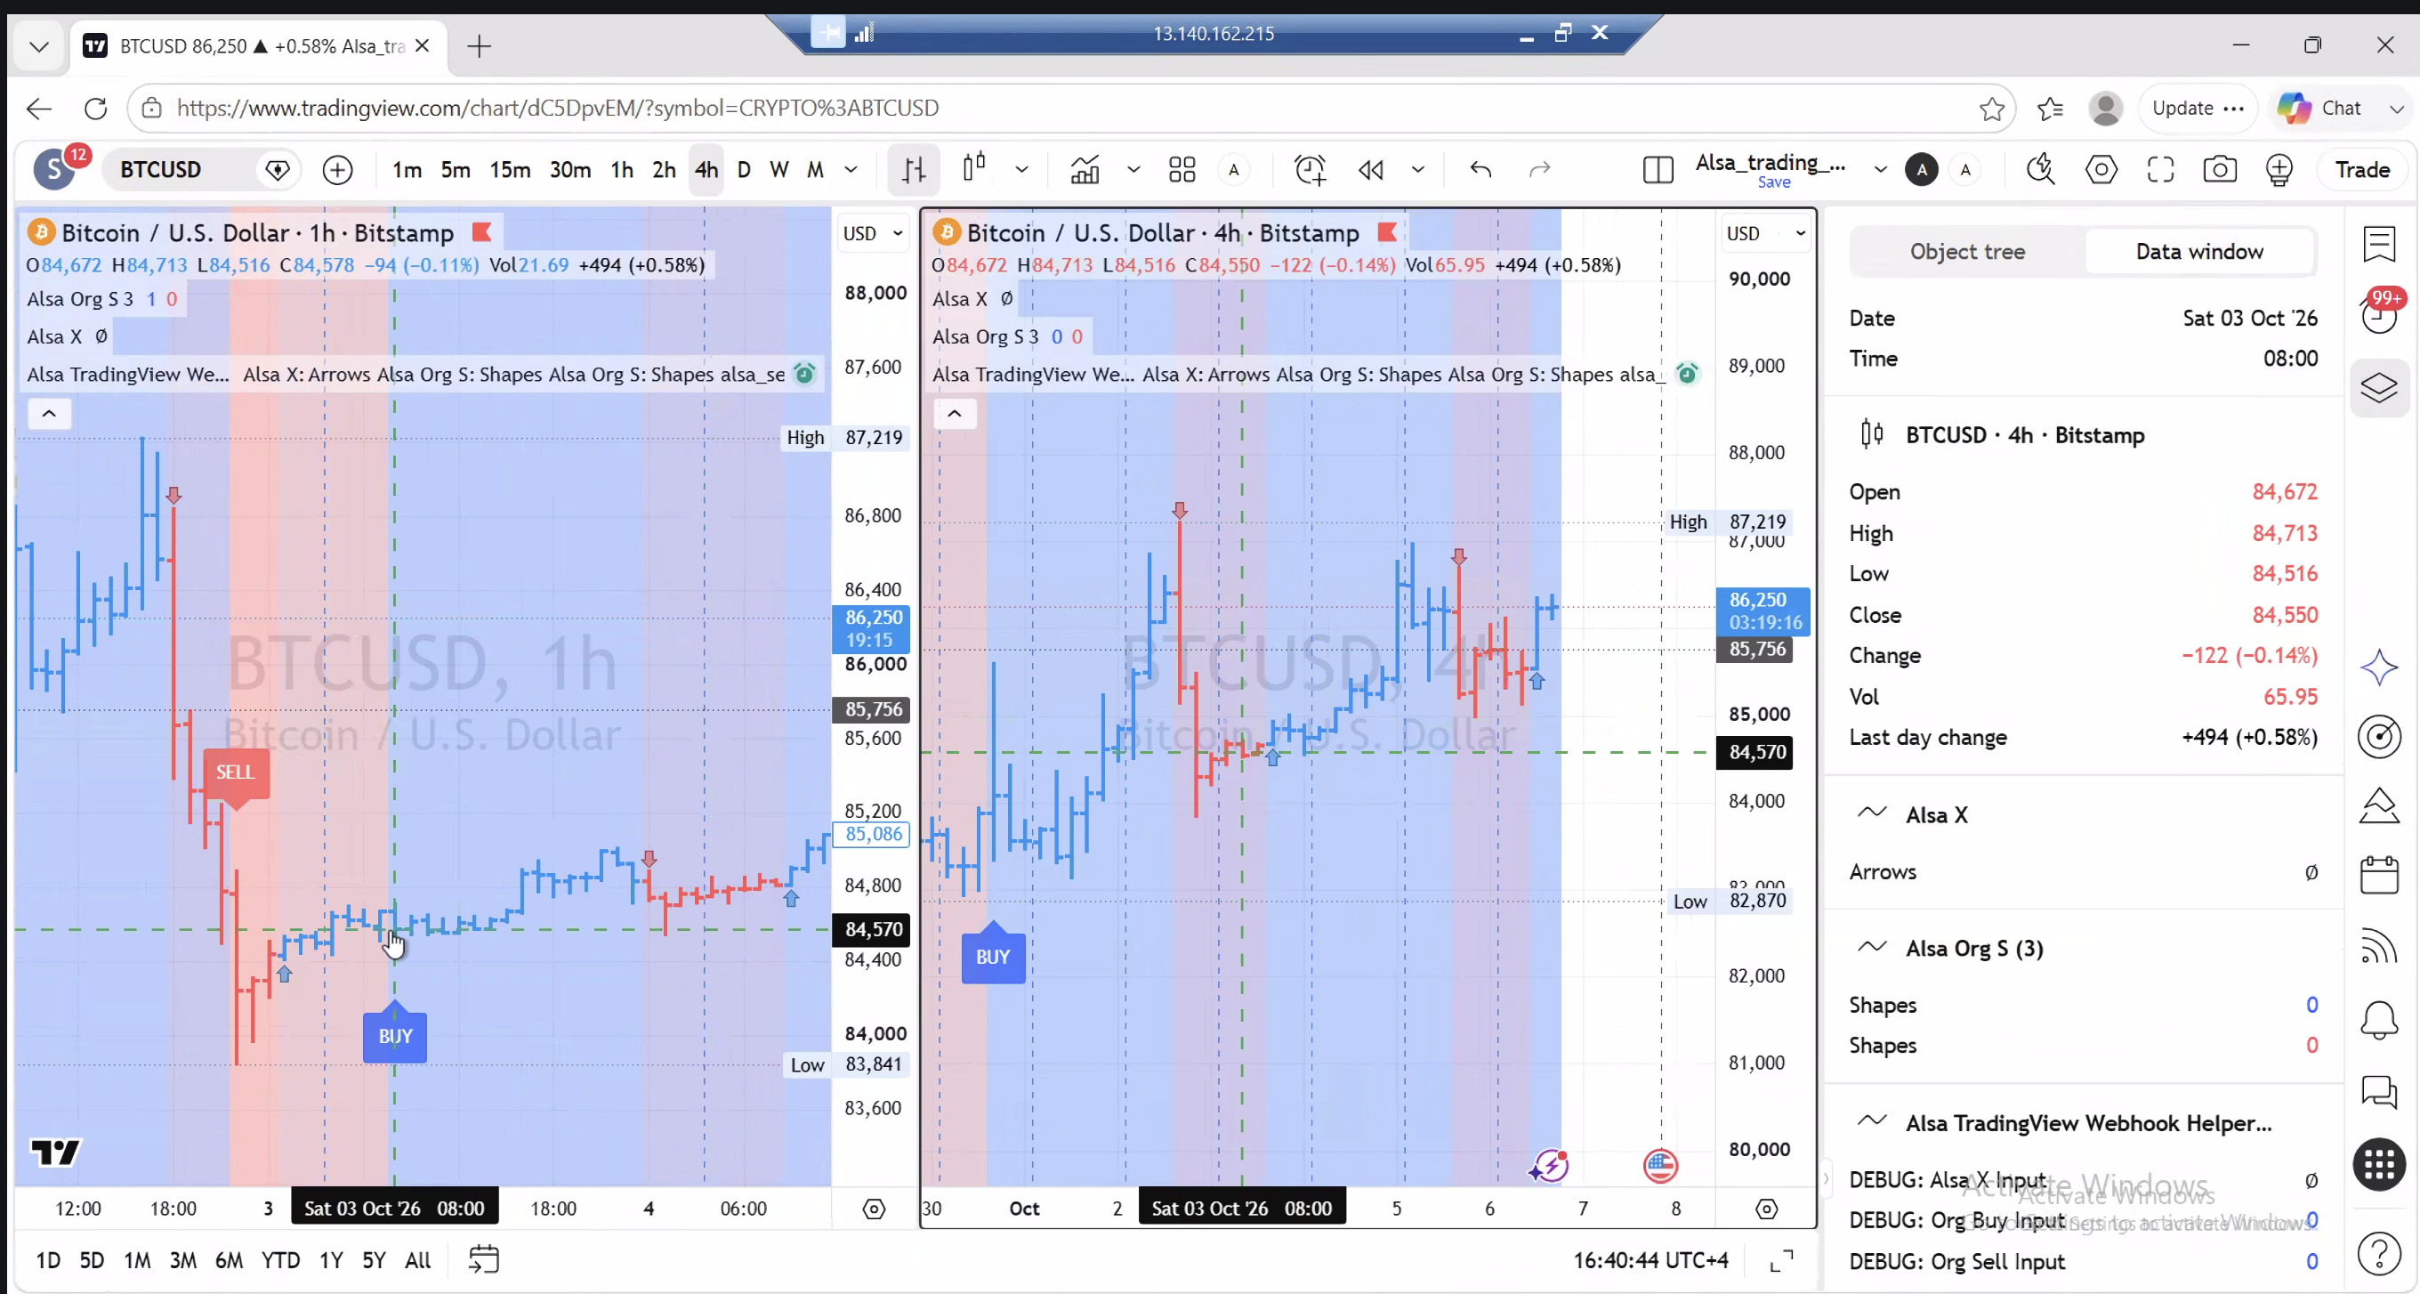Screen dimensions: 2420x1294
Task: Open the Alerts bell in right sidebar
Action: point(2379,1021)
